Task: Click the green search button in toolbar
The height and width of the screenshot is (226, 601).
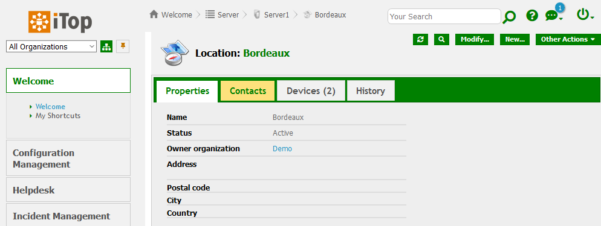Action: (441, 39)
